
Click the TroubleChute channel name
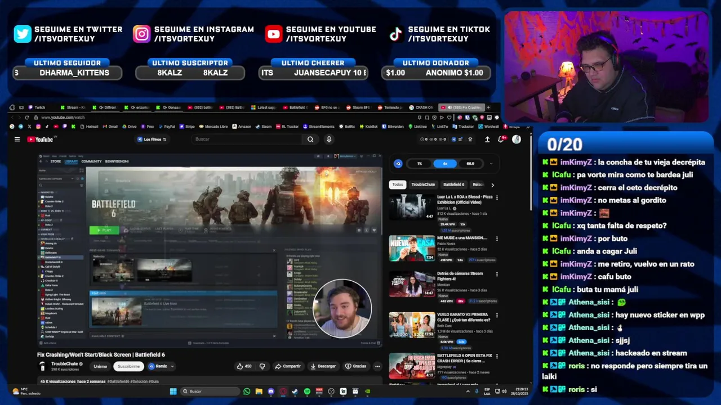point(65,364)
